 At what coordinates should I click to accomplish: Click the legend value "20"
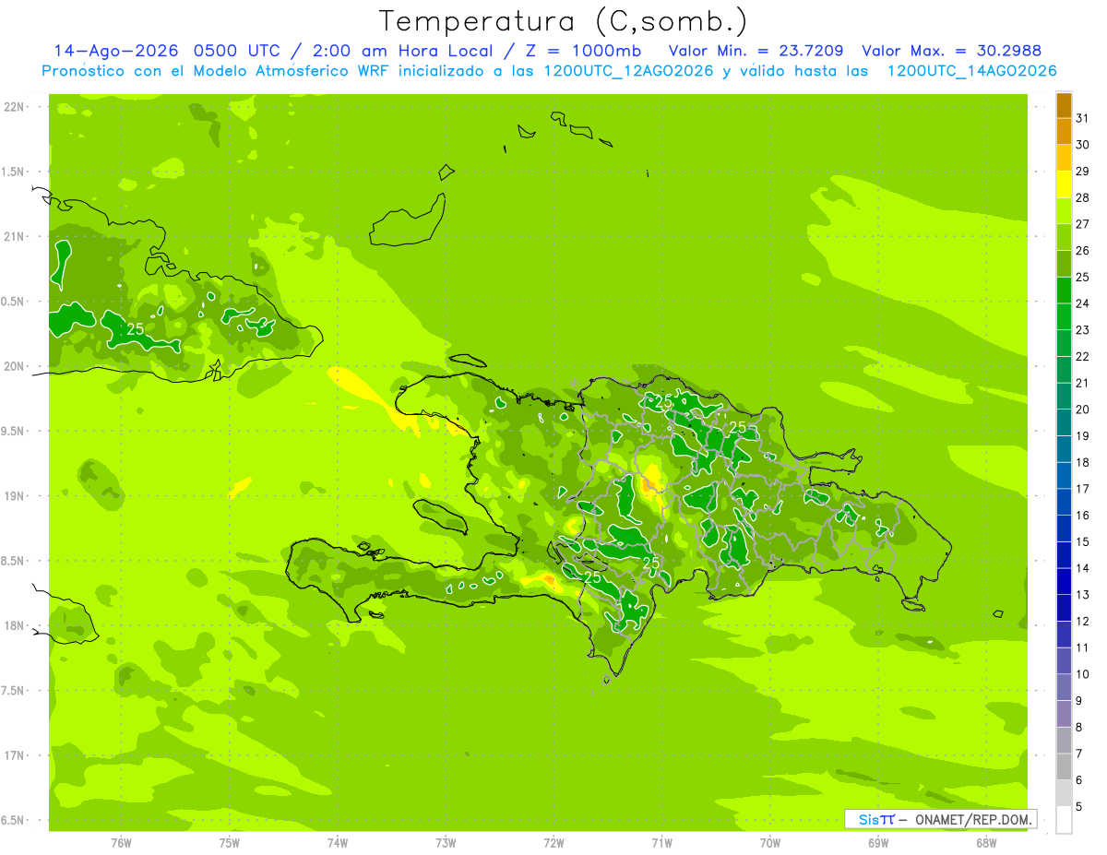click(1083, 410)
